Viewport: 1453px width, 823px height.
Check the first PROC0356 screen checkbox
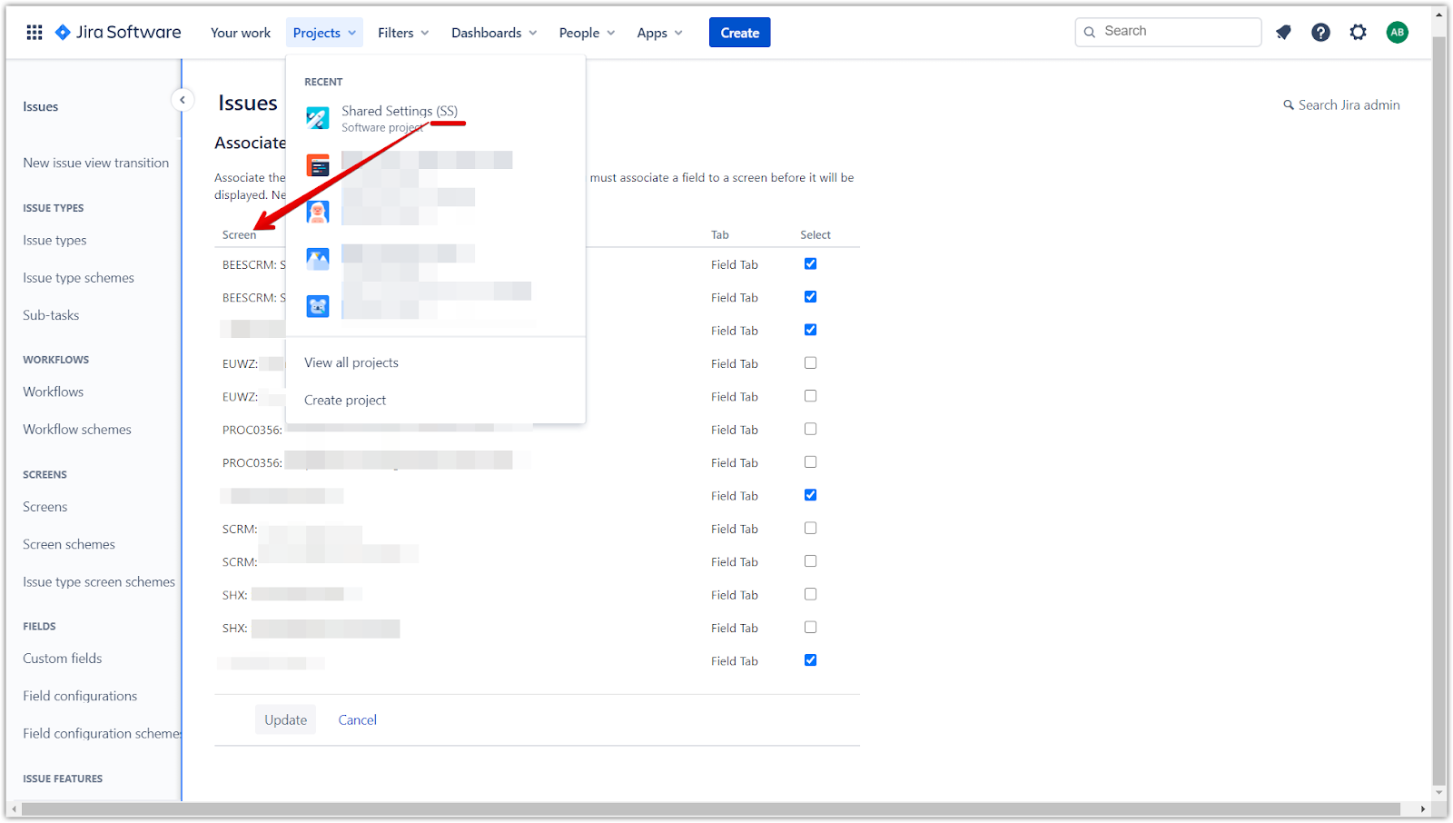pos(810,430)
